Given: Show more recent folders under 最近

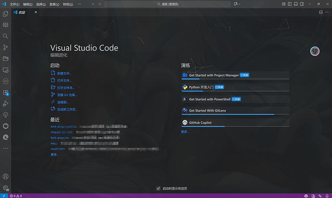Looking at the screenshot, I should [x=54, y=155].
